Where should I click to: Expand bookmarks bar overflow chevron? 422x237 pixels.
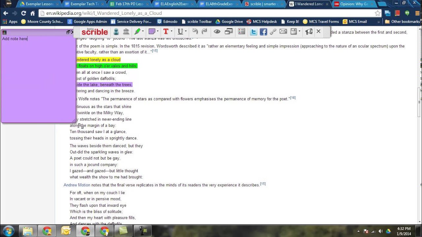[378, 22]
